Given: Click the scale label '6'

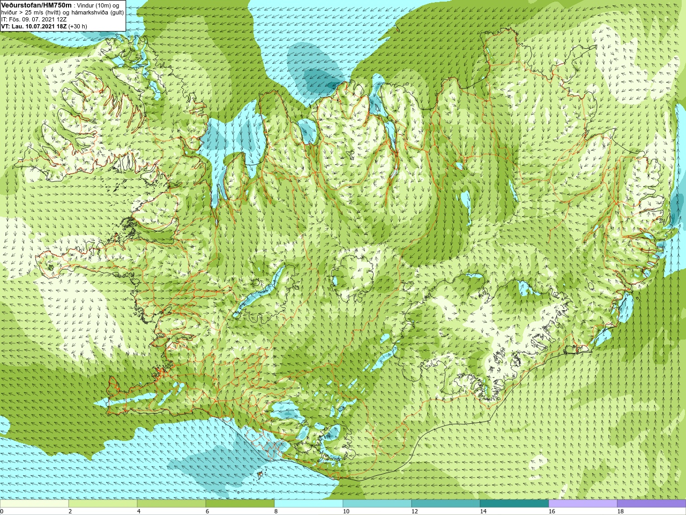Looking at the screenshot, I should click(x=207, y=512).
